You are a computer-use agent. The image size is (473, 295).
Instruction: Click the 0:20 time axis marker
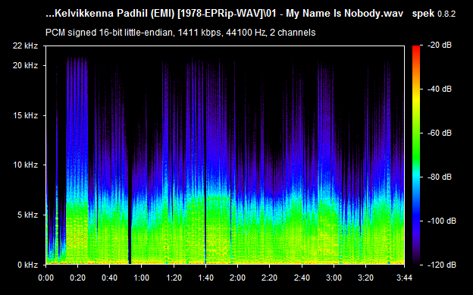pyautogui.click(x=78, y=278)
